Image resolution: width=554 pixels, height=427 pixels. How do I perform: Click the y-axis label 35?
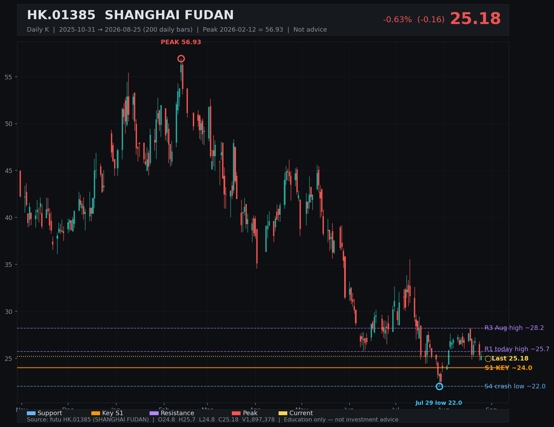[8, 264]
